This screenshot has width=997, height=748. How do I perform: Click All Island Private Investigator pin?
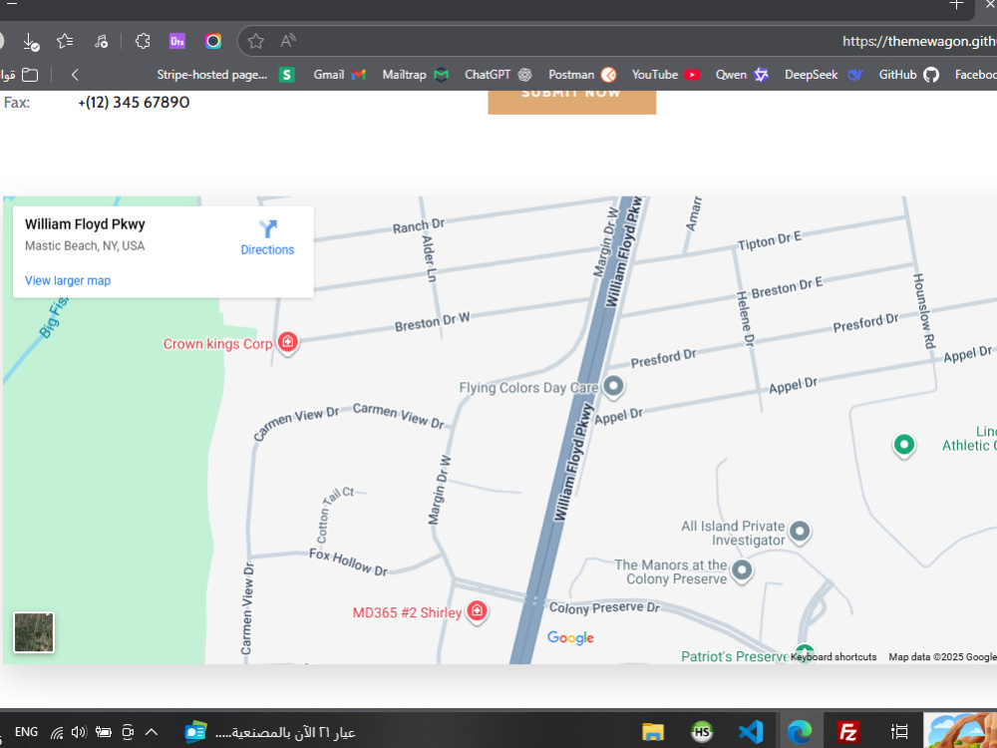800,532
